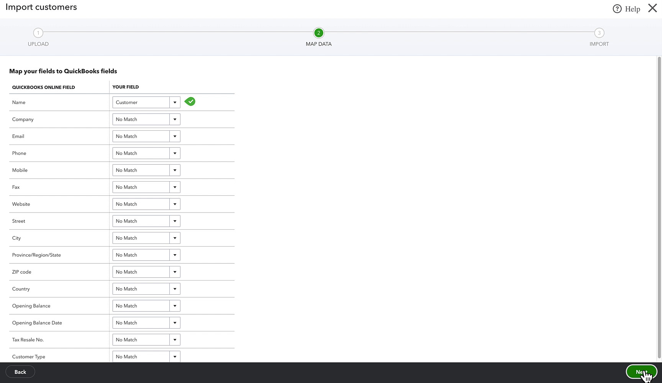Click the 'Opening Balance Date' row label
Viewport: 662px width, 383px height.
tap(37, 323)
